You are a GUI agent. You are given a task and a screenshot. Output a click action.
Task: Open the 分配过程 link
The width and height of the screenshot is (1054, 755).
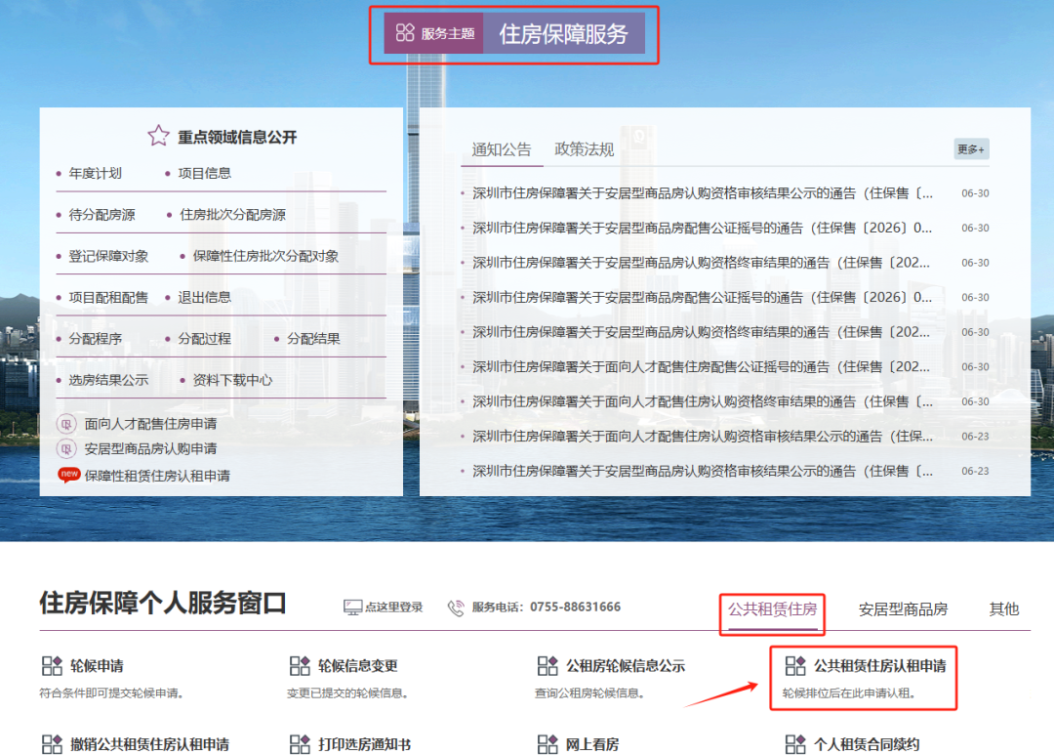tap(204, 339)
